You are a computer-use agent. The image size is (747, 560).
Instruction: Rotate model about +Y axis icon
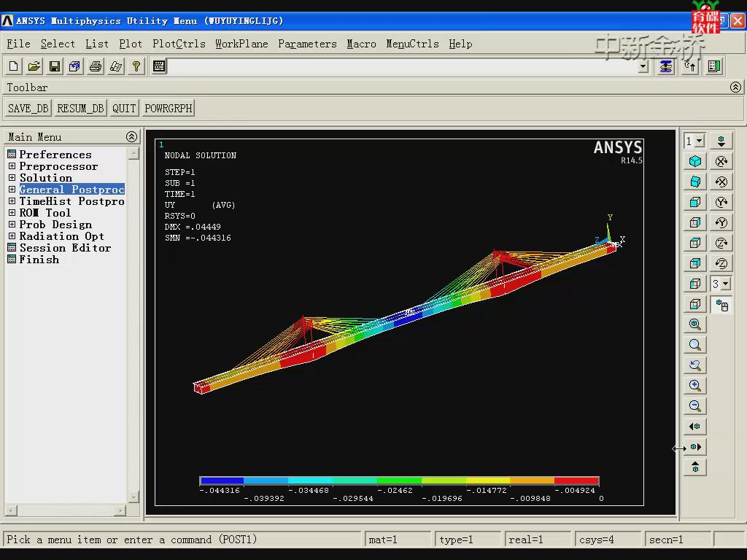click(x=721, y=202)
